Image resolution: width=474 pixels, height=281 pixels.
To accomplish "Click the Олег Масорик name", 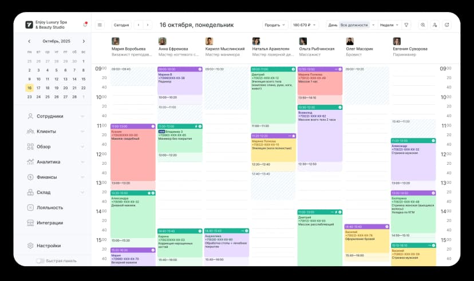I will coord(360,49).
